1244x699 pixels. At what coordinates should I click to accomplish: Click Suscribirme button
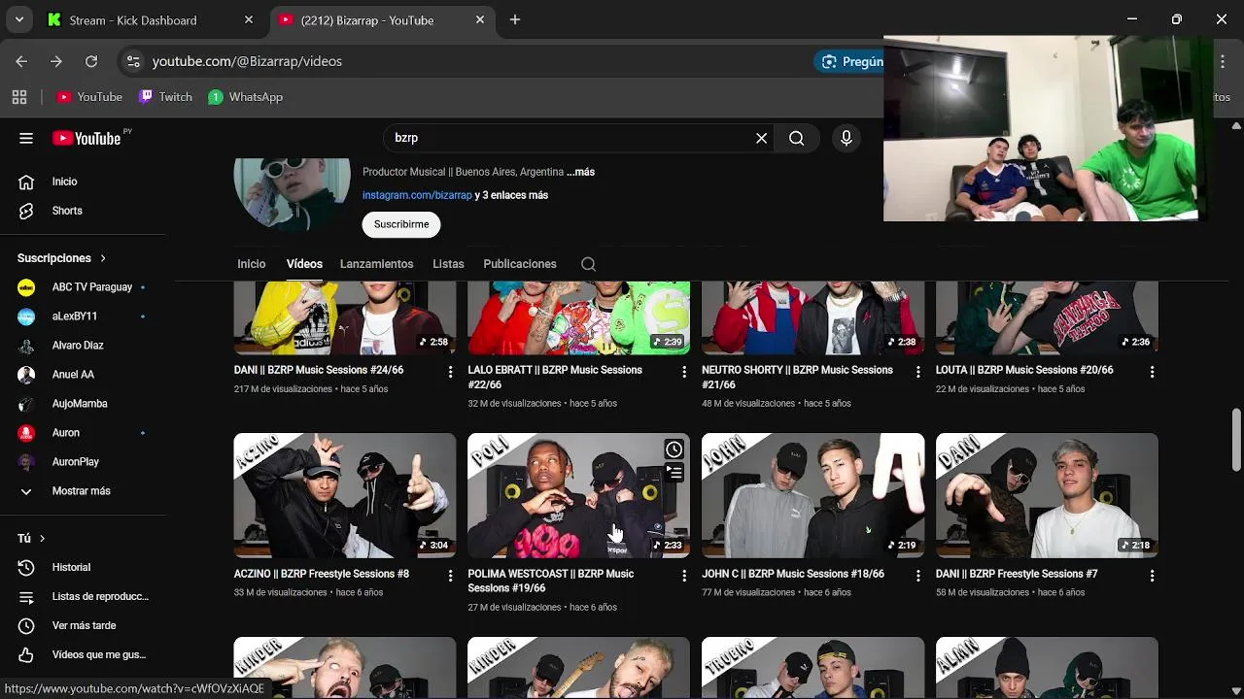point(401,224)
